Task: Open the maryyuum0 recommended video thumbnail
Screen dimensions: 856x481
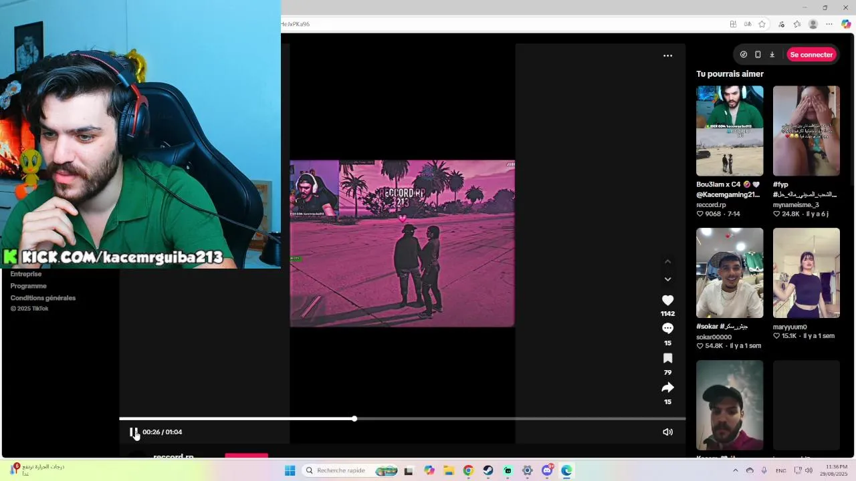Action: click(807, 273)
